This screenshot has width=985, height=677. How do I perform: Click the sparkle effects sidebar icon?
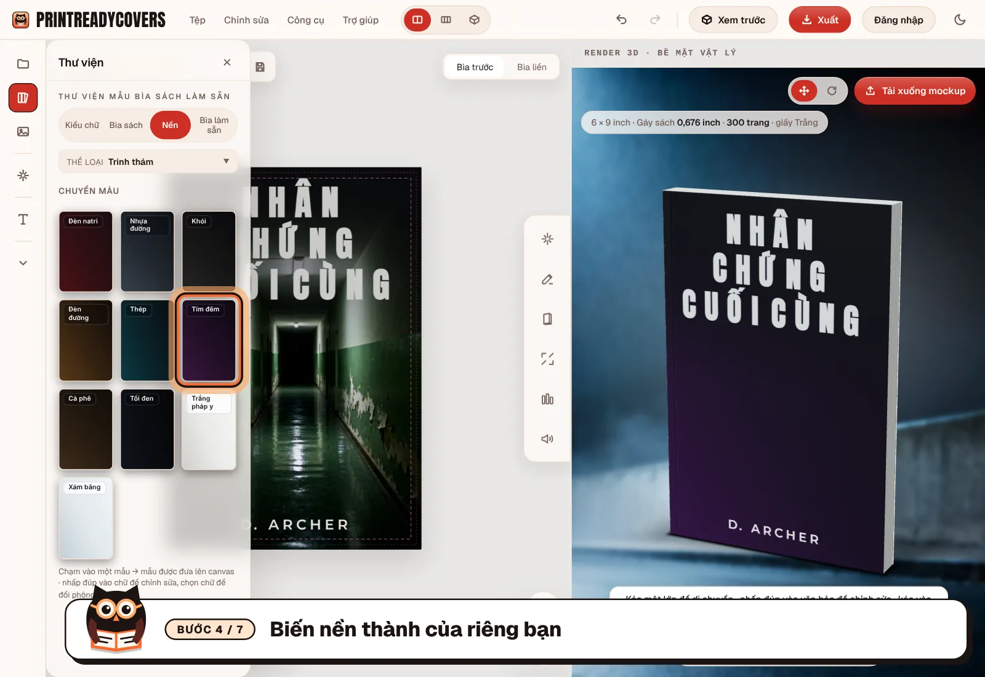(x=23, y=175)
